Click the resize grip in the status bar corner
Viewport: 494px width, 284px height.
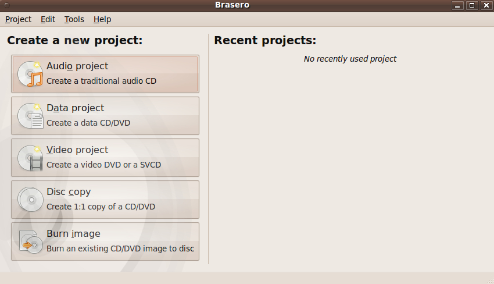pyautogui.click(x=490, y=280)
